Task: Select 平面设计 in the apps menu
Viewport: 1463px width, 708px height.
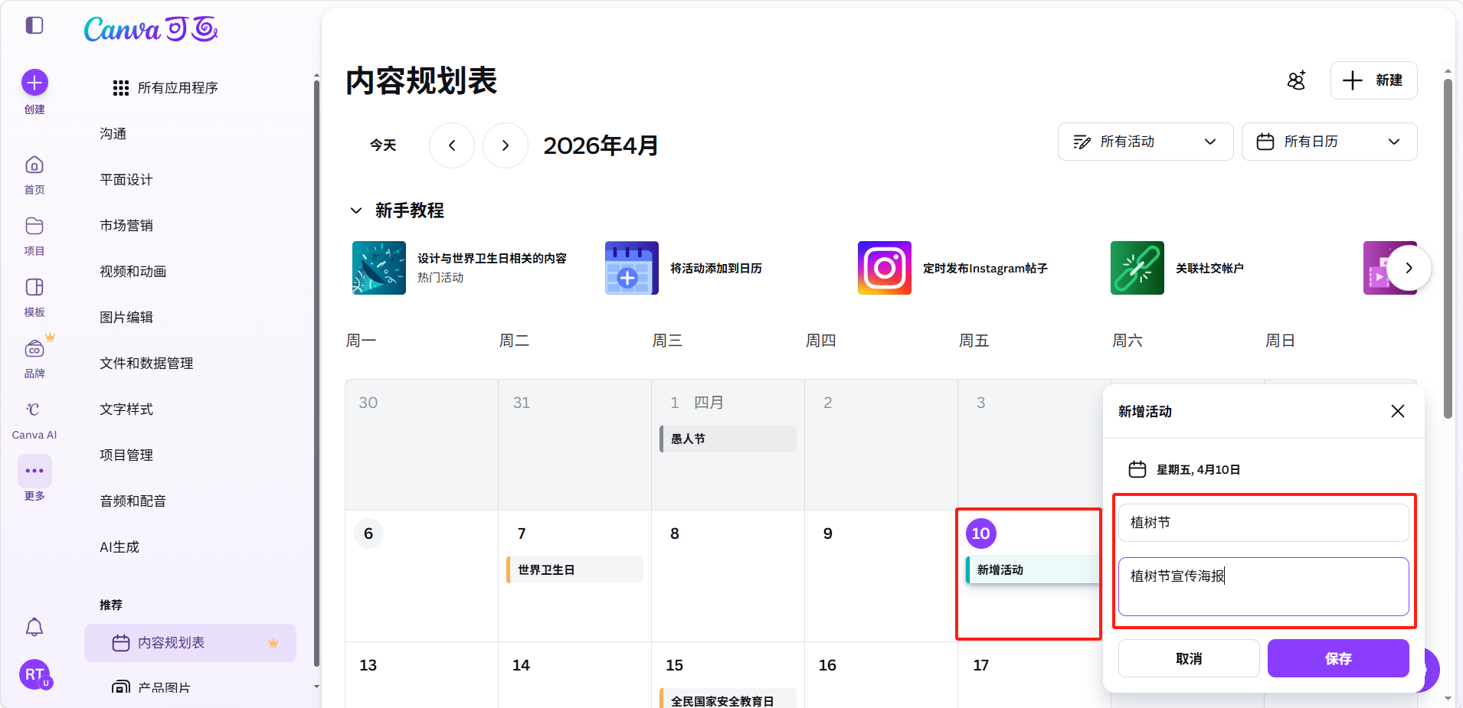Action: (126, 180)
